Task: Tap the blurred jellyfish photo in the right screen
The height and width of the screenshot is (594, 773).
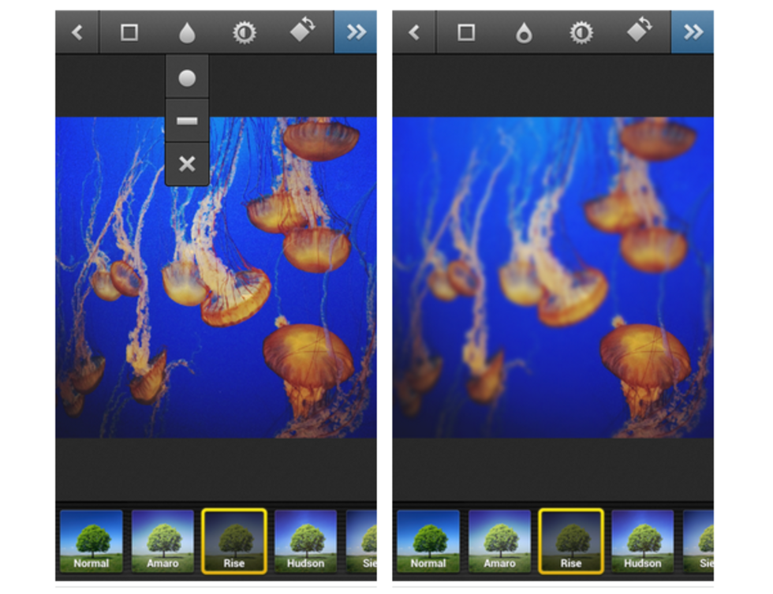Action: [x=553, y=278]
